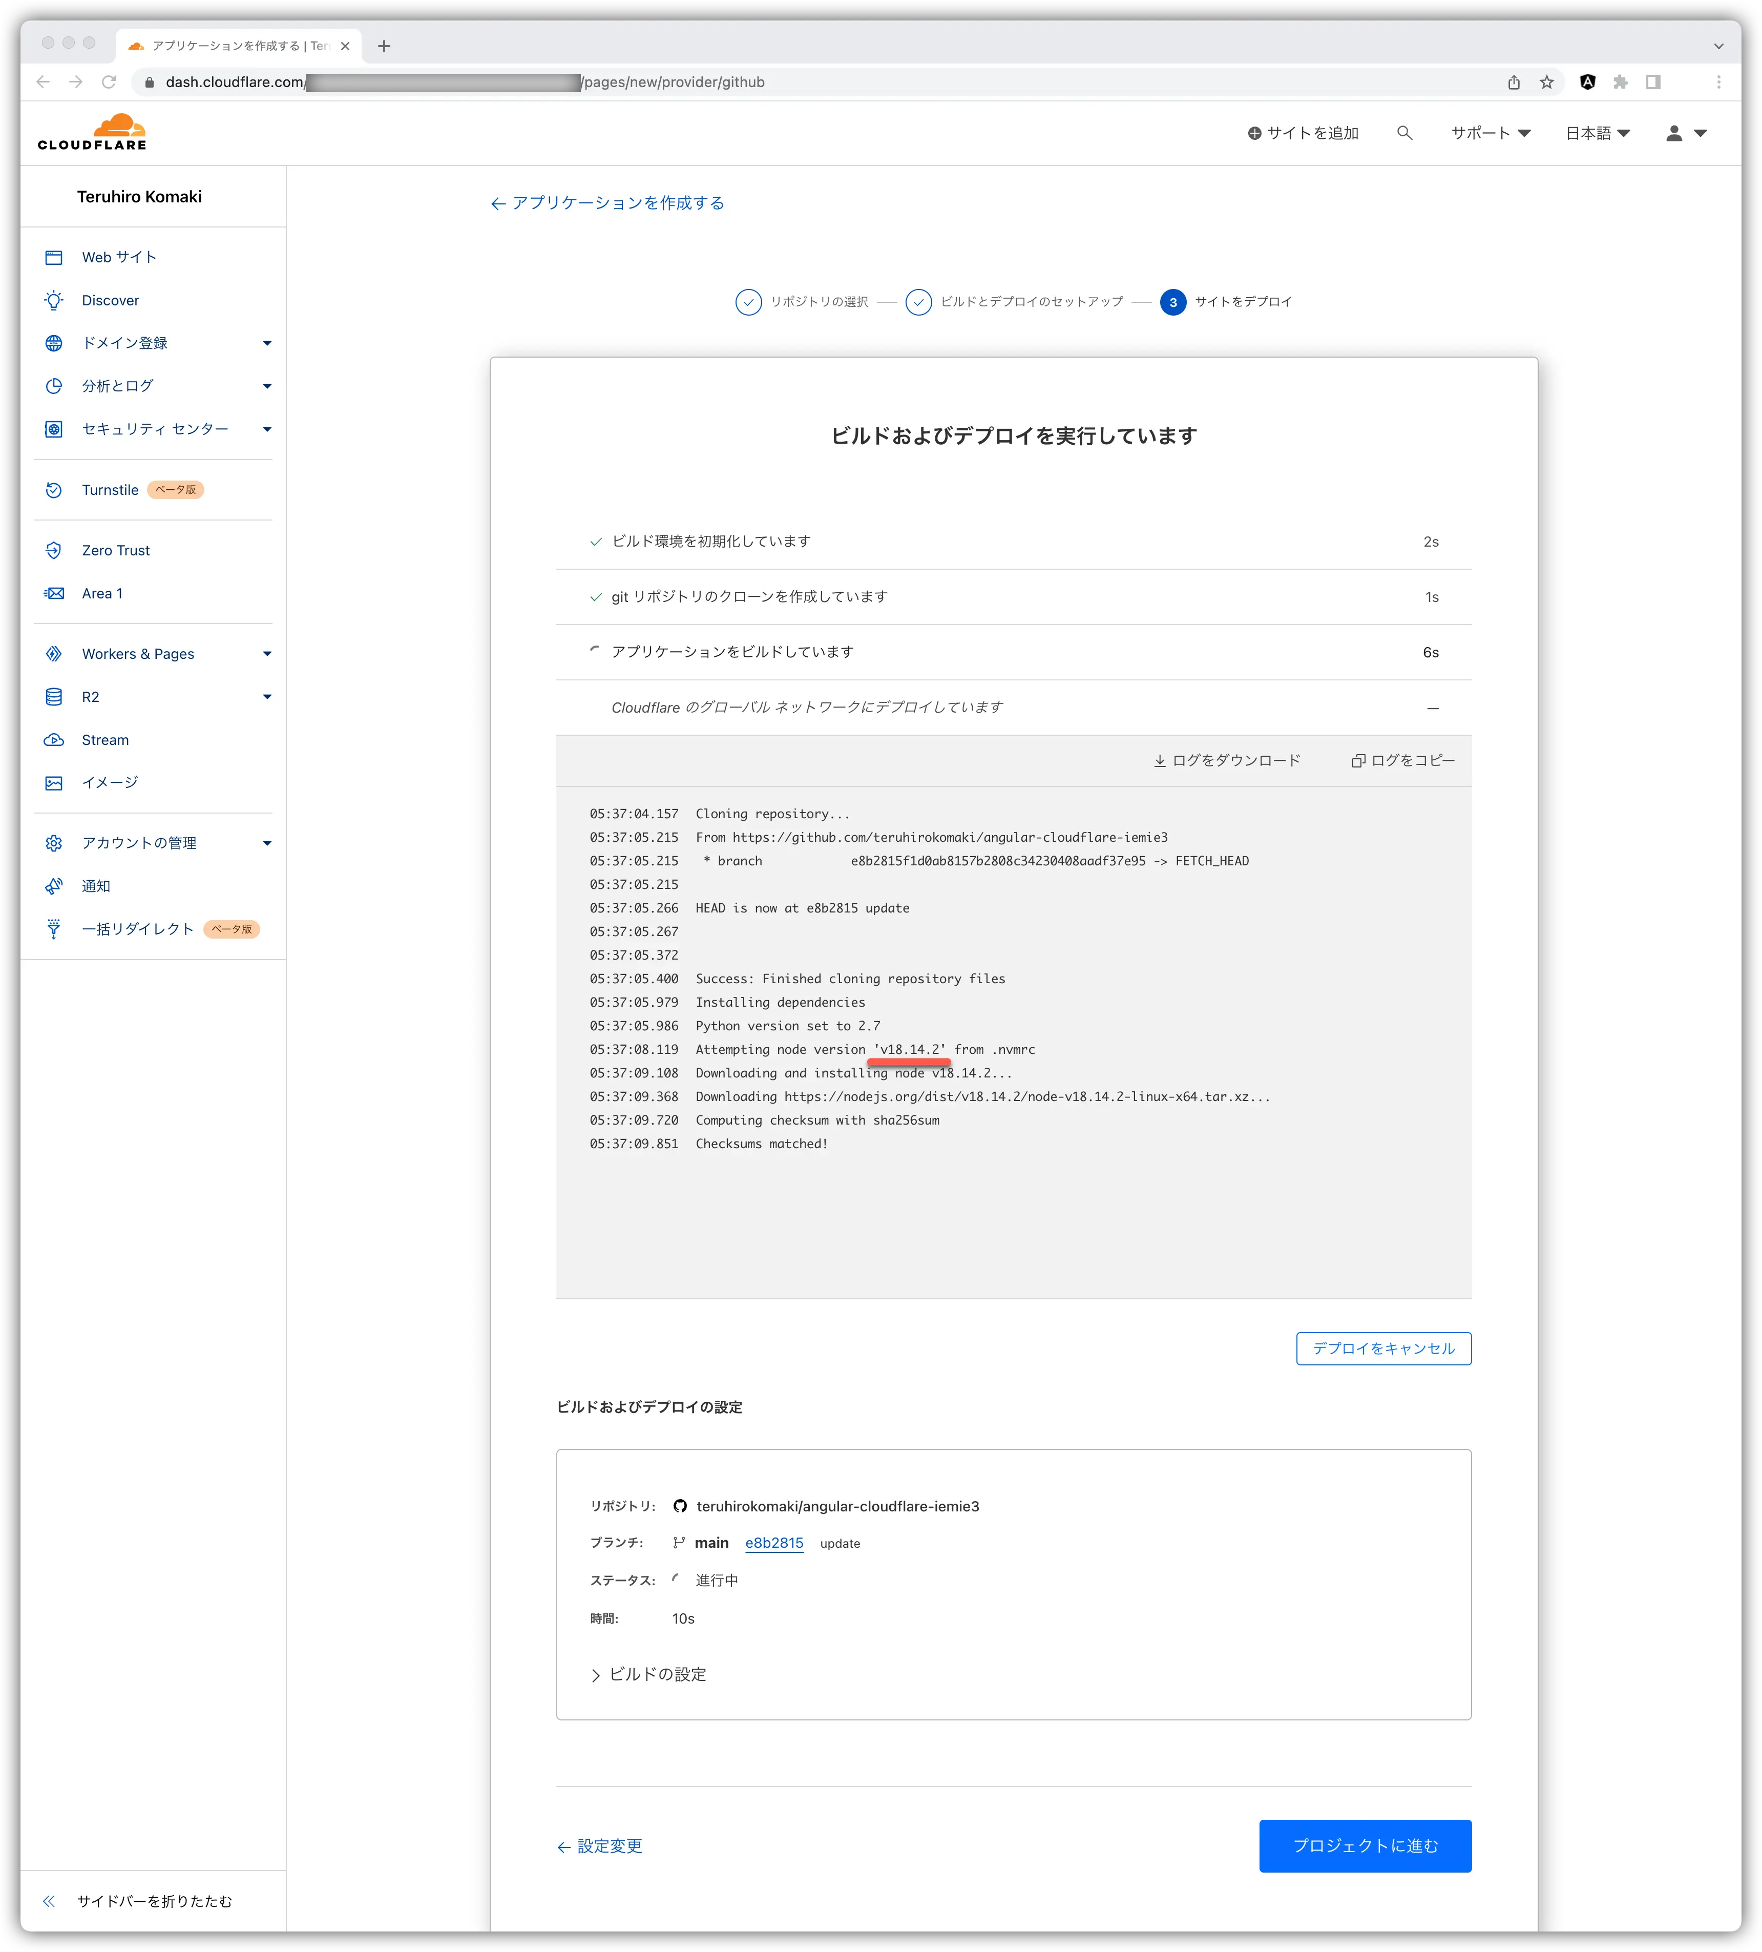Cancel deployment with デプロイをキャンセル
Viewport: 1762px width, 1952px height.
click(1382, 1348)
